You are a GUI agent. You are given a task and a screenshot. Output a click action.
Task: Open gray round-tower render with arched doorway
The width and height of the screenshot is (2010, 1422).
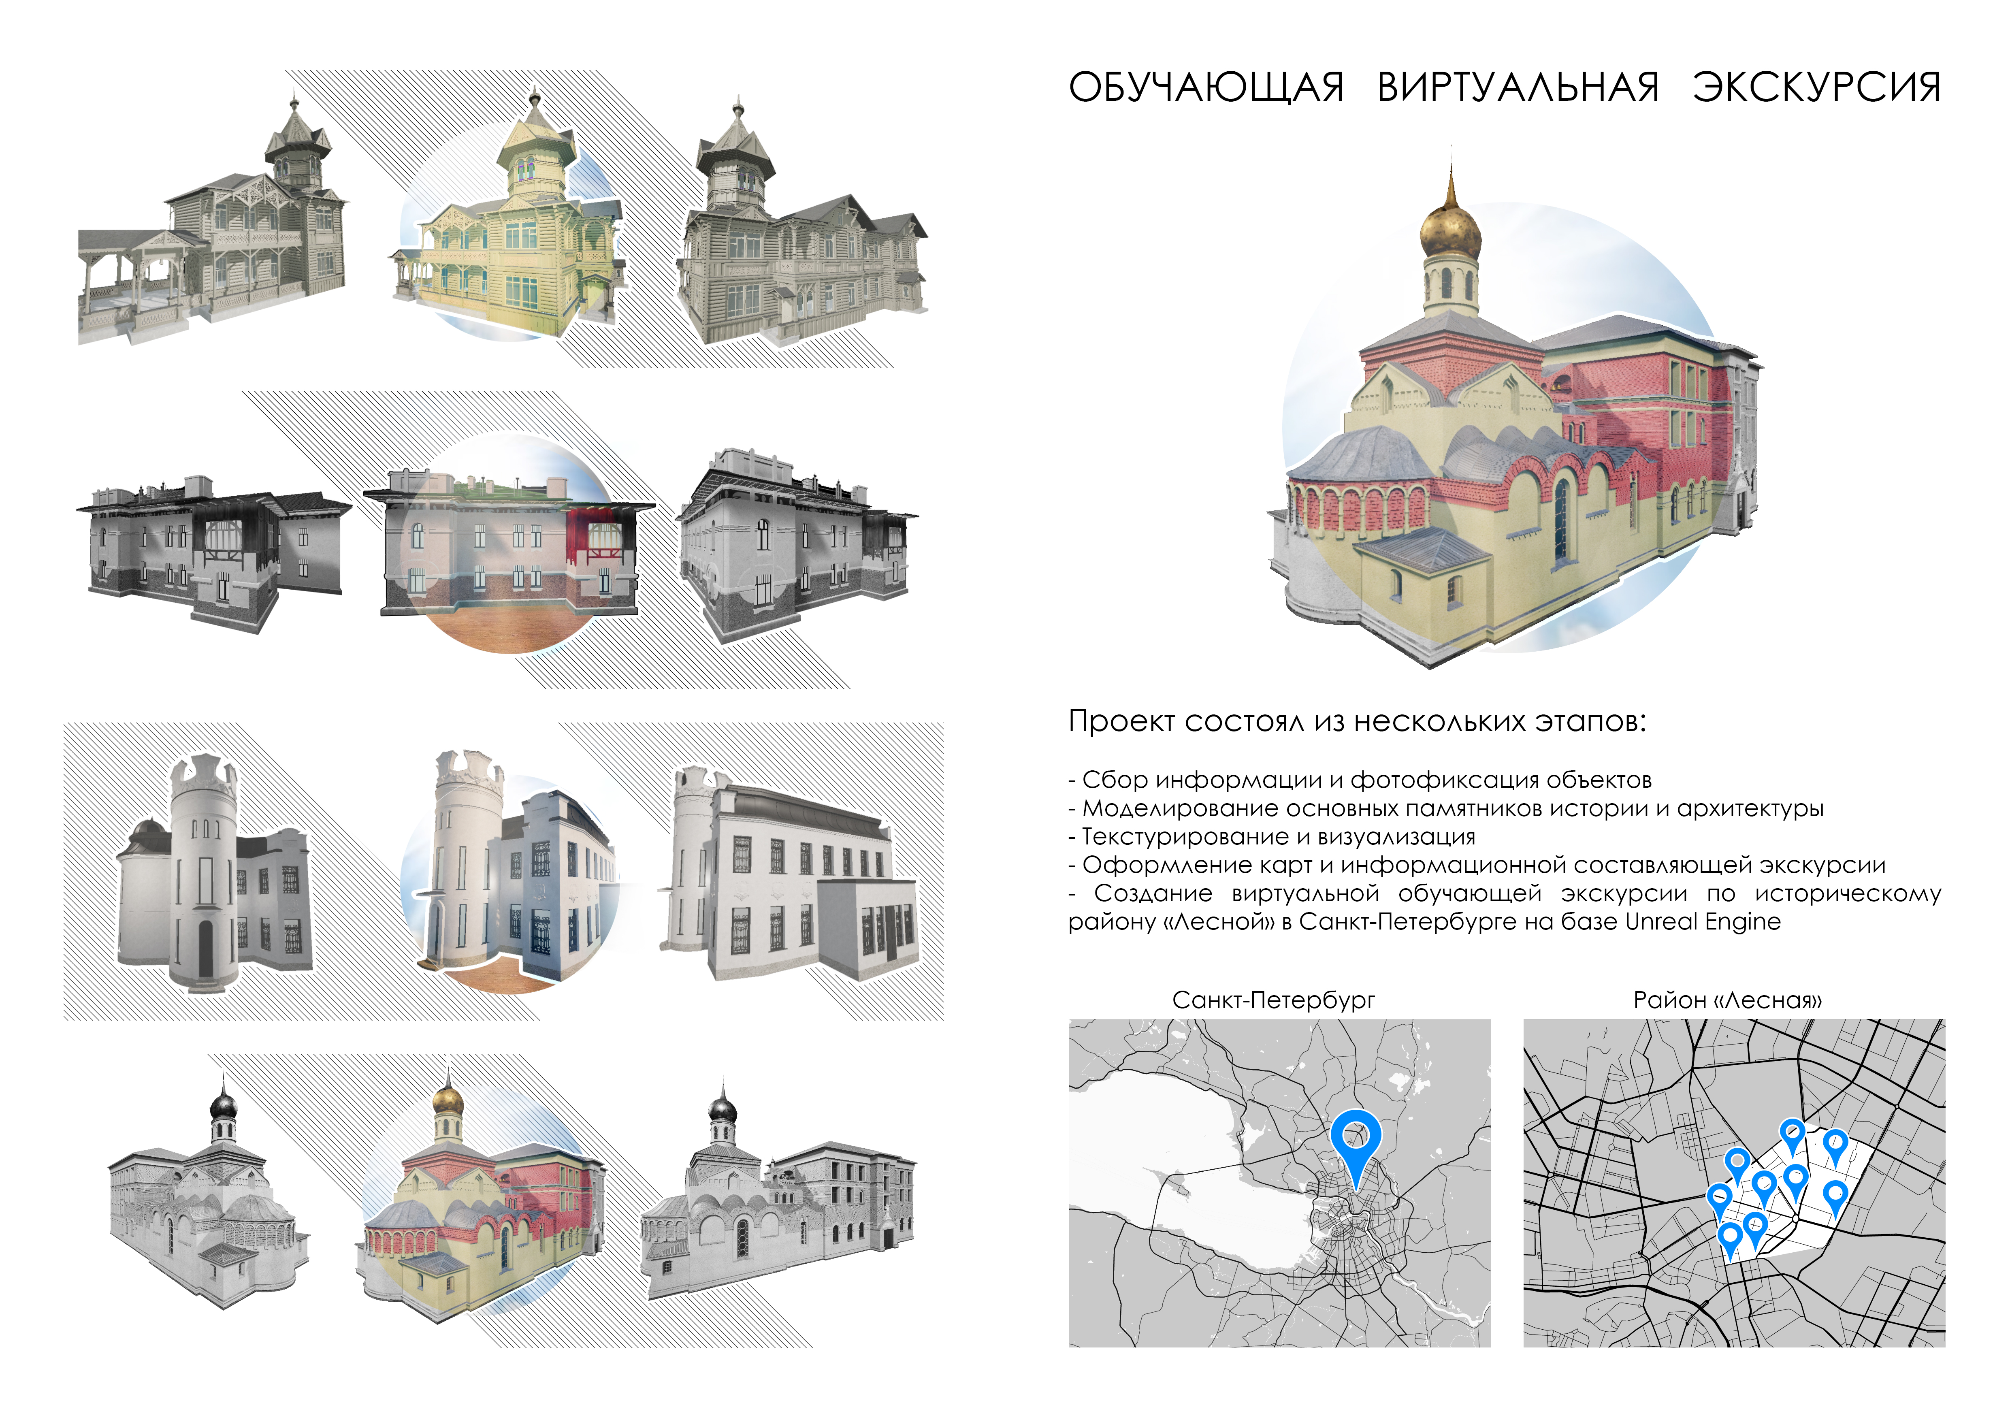215,873
